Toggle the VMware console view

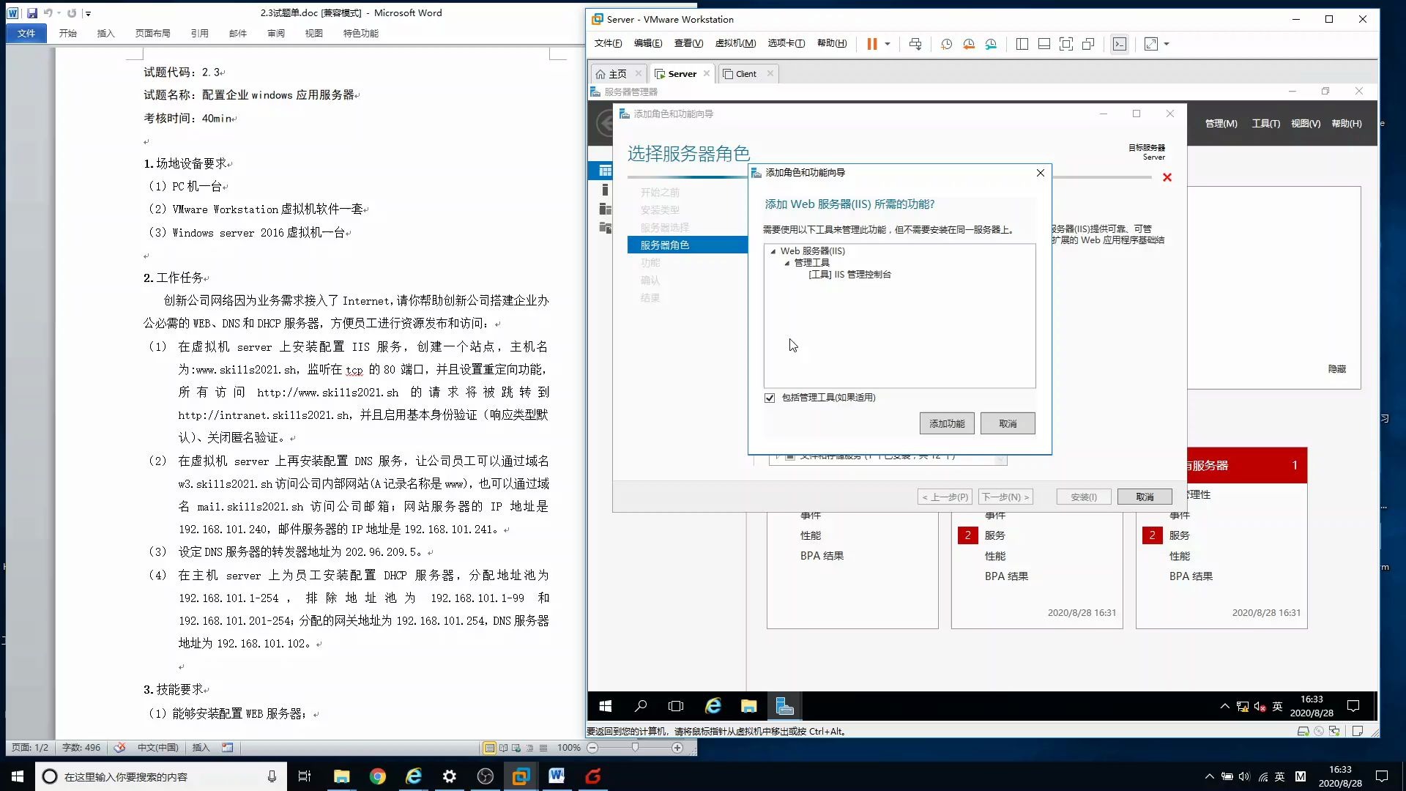point(1120,44)
